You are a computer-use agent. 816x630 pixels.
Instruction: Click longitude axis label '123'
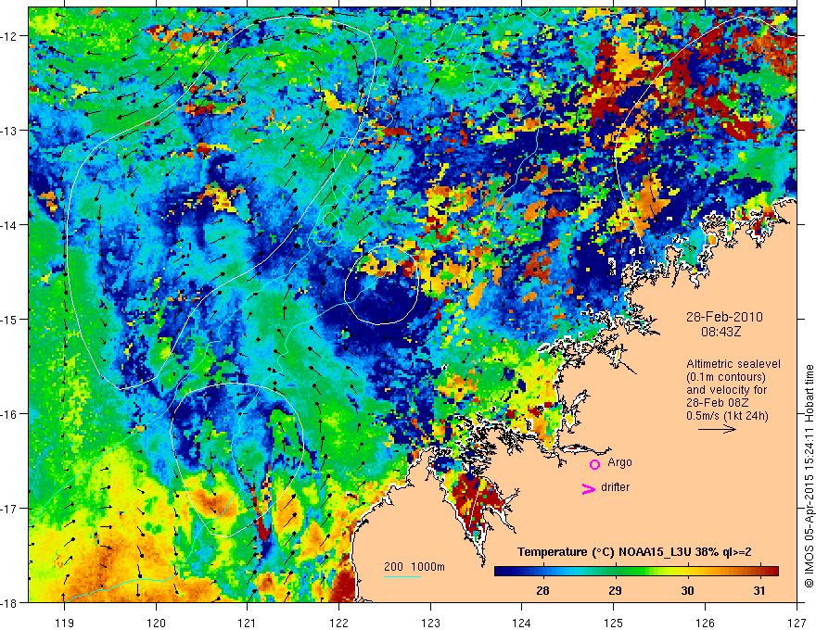click(x=430, y=623)
